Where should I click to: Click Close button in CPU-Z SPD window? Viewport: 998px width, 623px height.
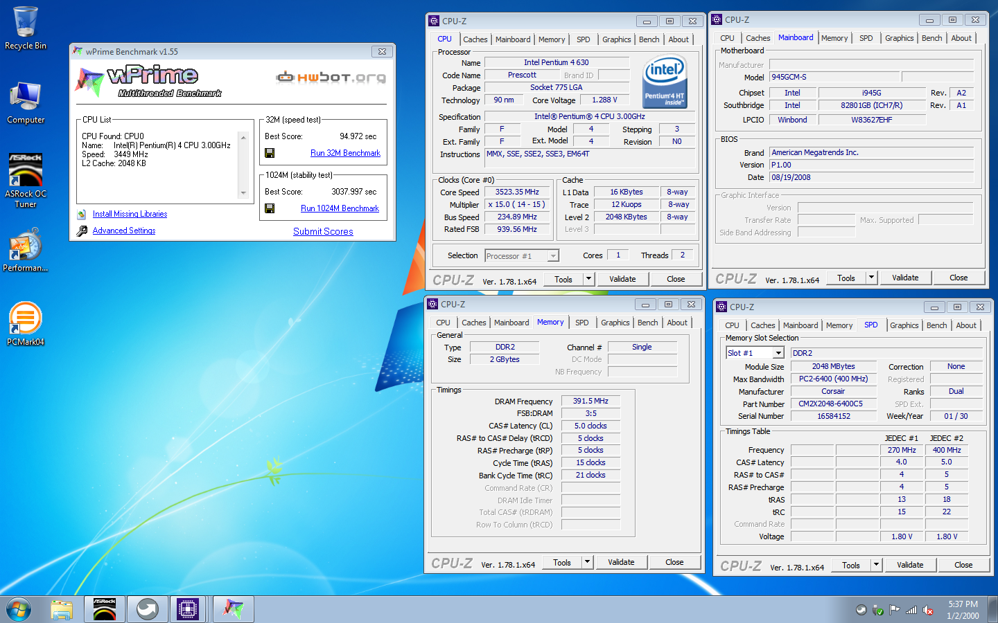(963, 565)
